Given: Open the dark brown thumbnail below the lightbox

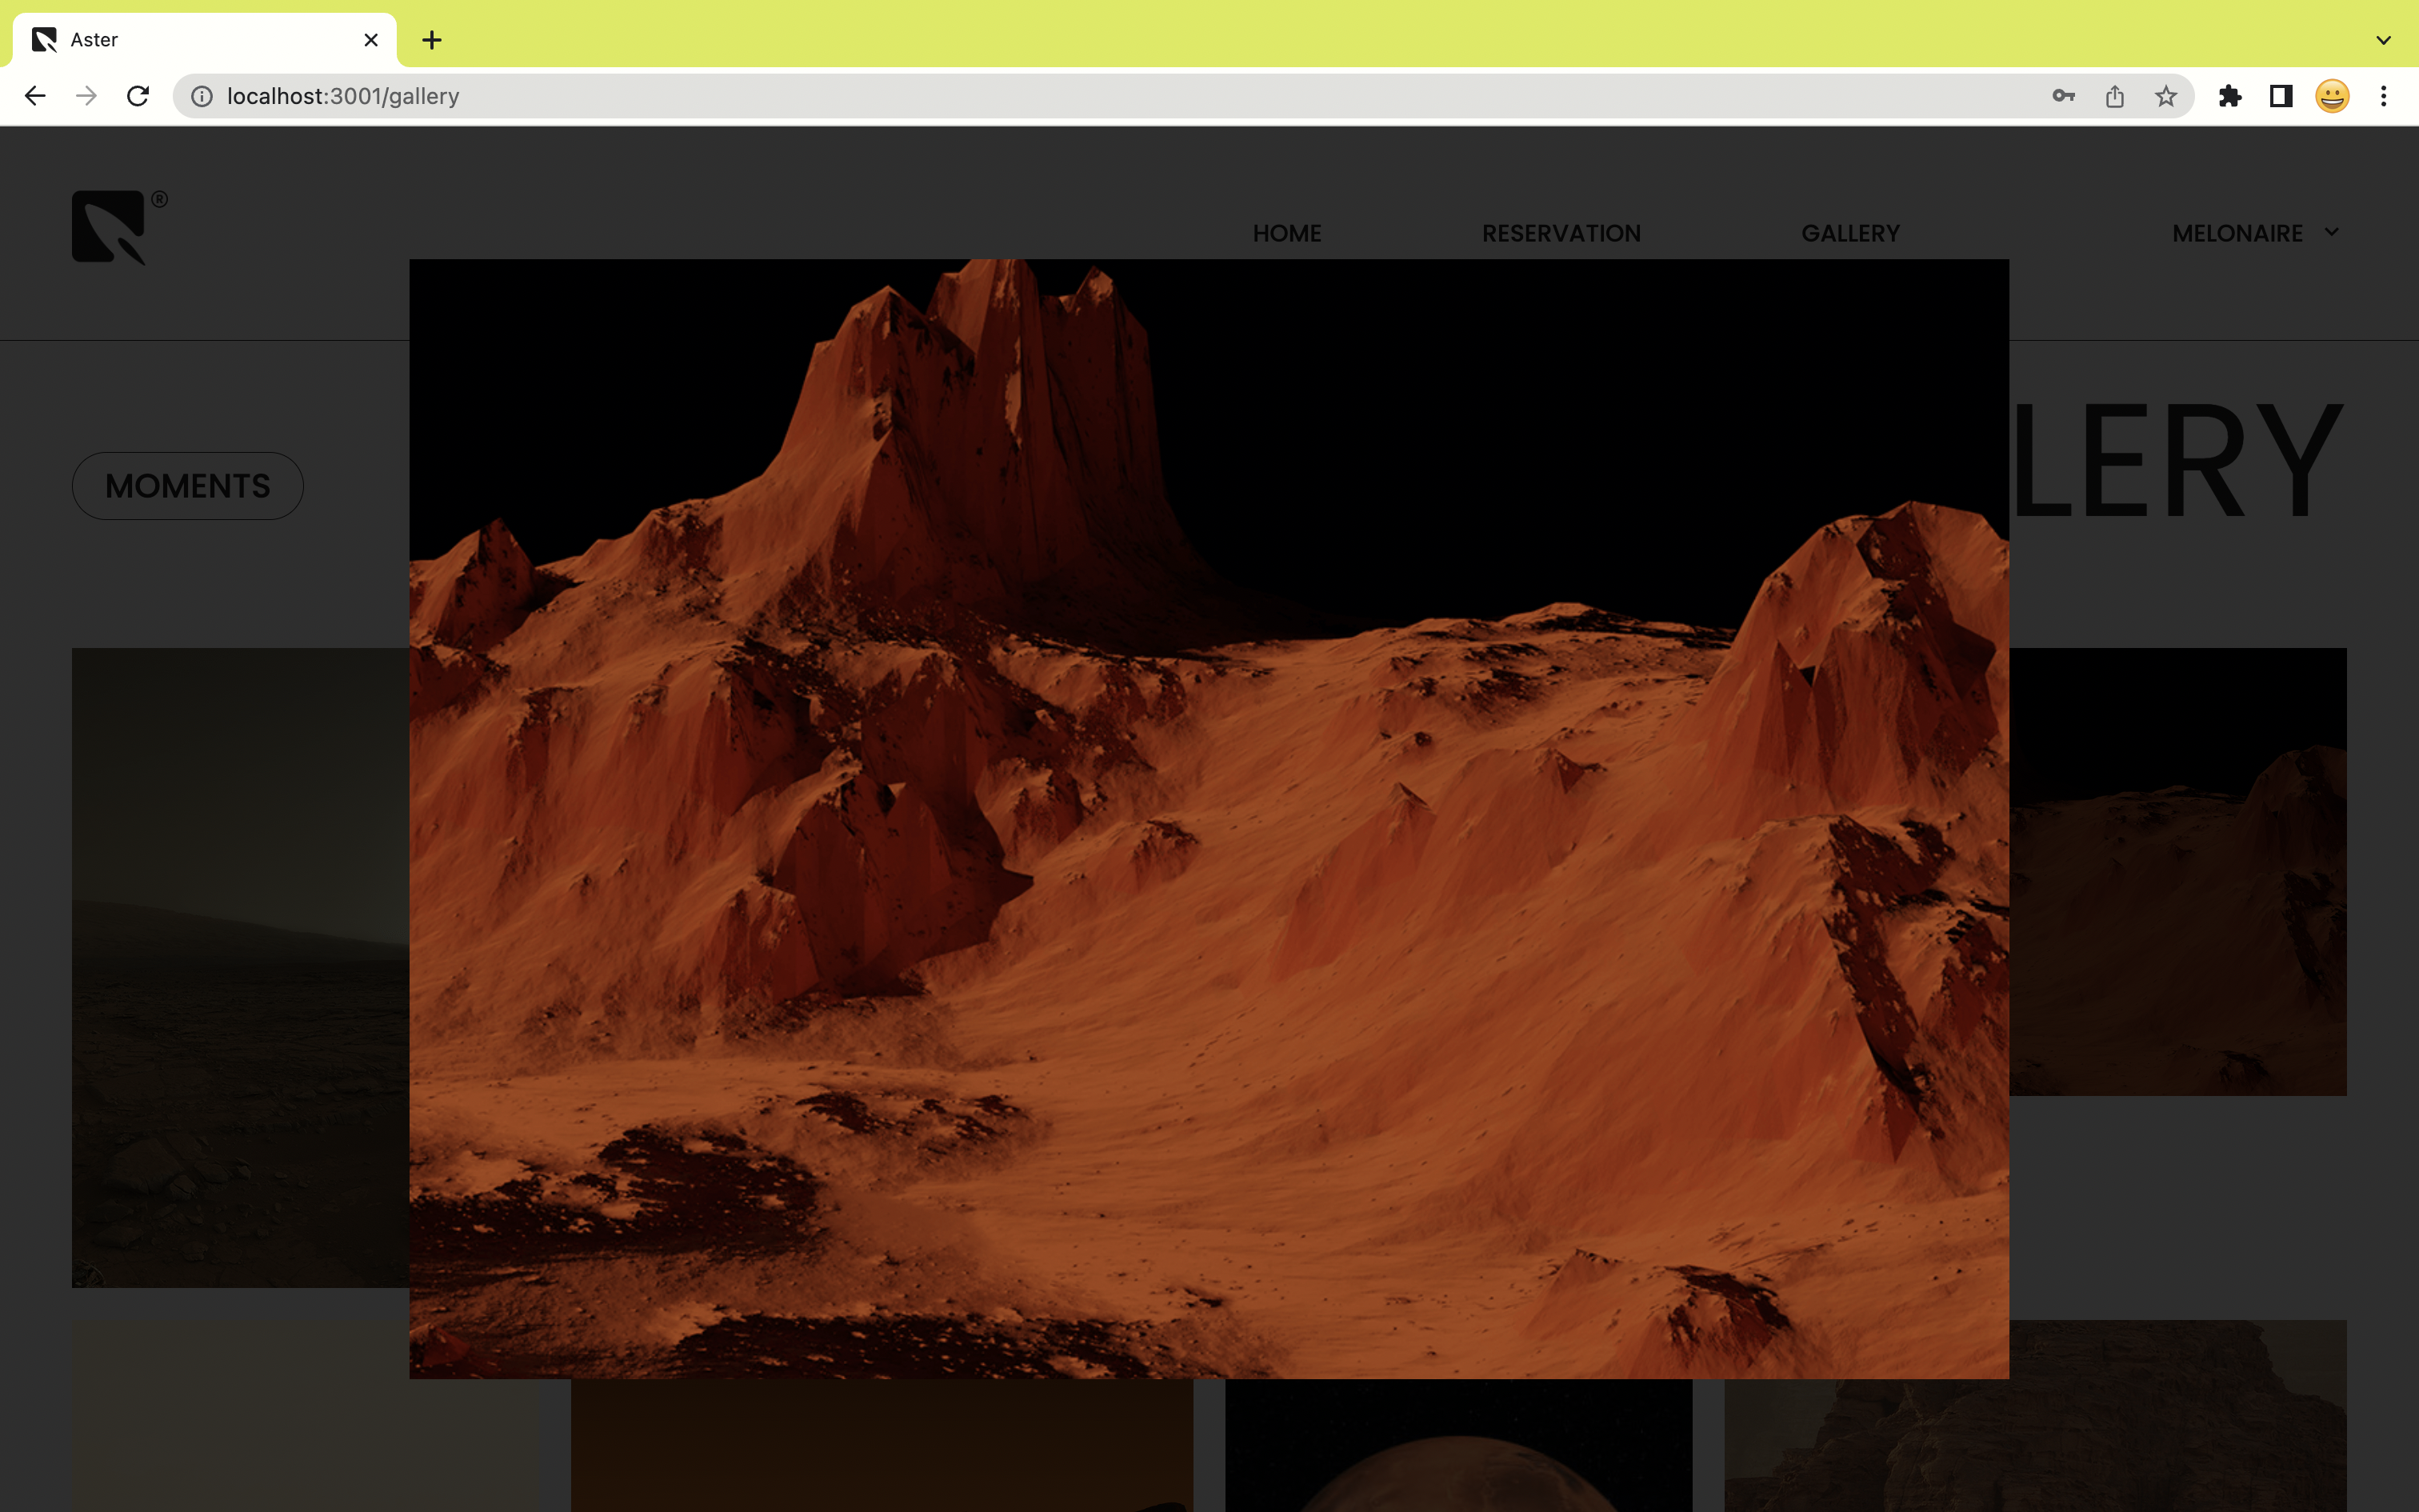Looking at the screenshot, I should click(882, 1446).
